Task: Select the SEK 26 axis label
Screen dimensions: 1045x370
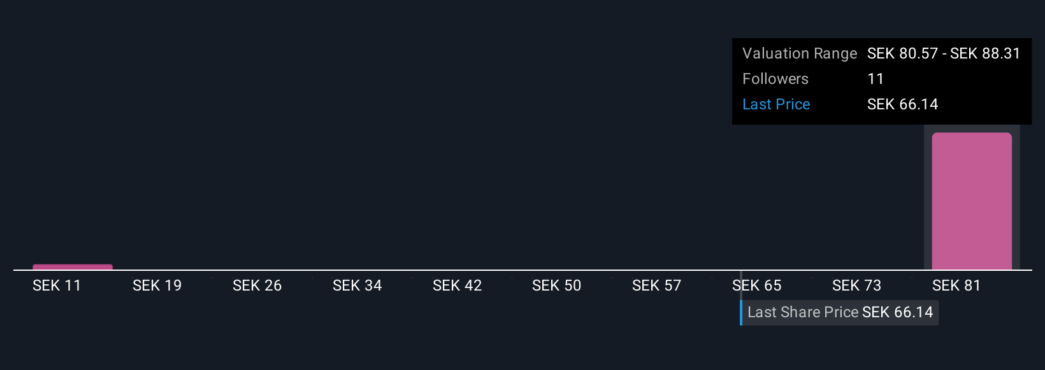Action: (x=257, y=285)
